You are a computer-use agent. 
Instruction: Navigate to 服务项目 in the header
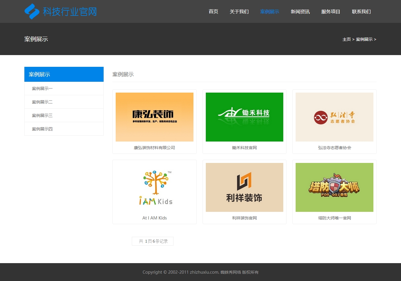[331, 11]
